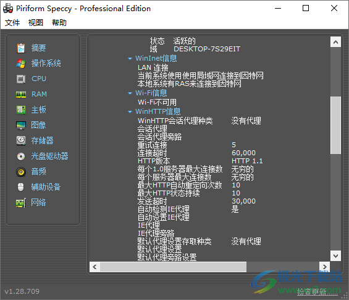Click the WinInet信息 heading
The height and width of the screenshot is (300, 349).
click(x=156, y=58)
